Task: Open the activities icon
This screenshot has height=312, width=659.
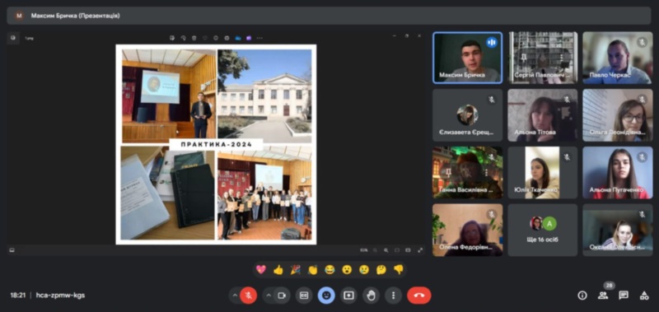Action: point(644,296)
